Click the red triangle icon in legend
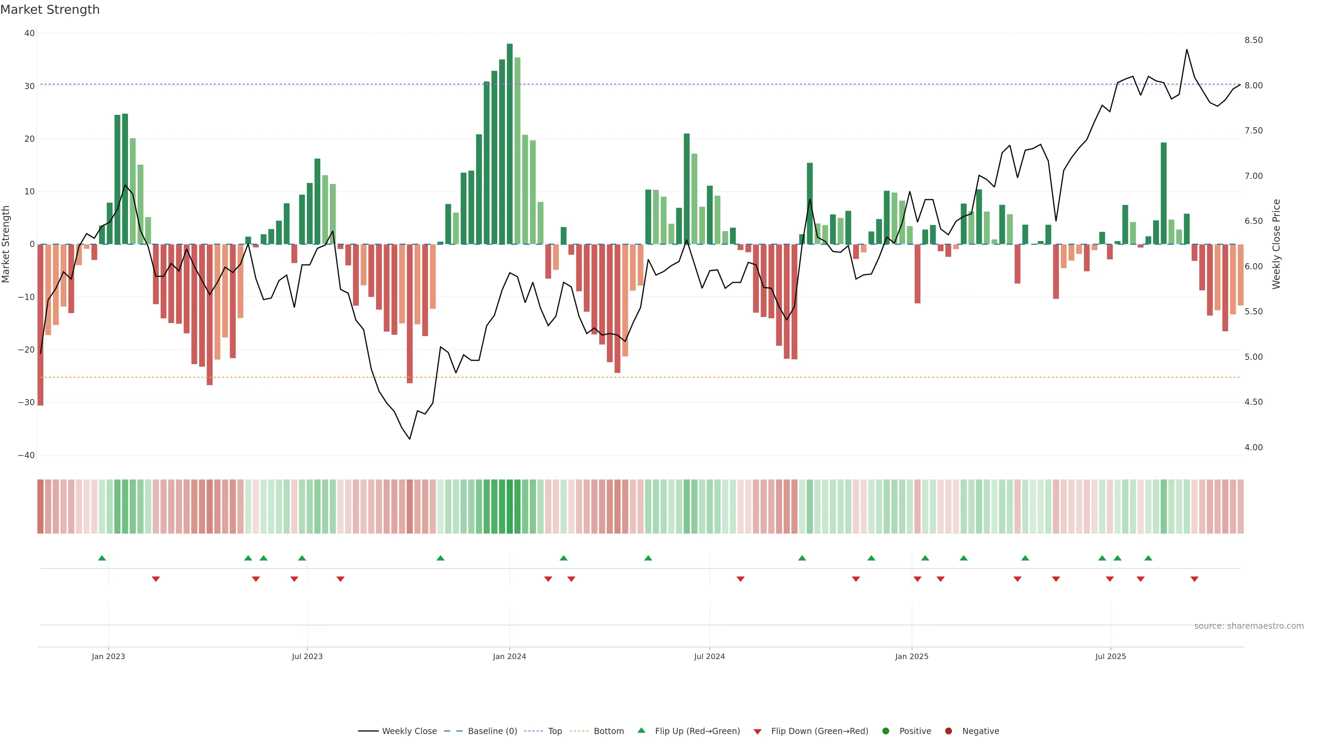The height and width of the screenshot is (743, 1321). [758, 731]
